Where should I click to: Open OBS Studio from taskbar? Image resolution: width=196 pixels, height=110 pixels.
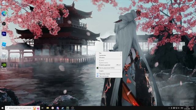73,108
